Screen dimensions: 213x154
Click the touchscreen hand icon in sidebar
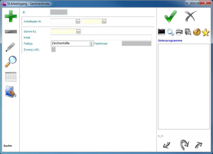(11, 92)
